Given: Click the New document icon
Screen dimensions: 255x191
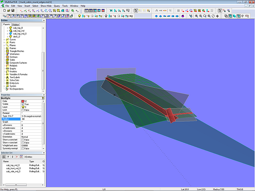Looking at the screenshot, I should tap(4, 11).
